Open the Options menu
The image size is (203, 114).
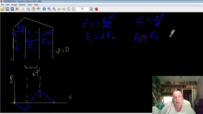tap(22, 5)
